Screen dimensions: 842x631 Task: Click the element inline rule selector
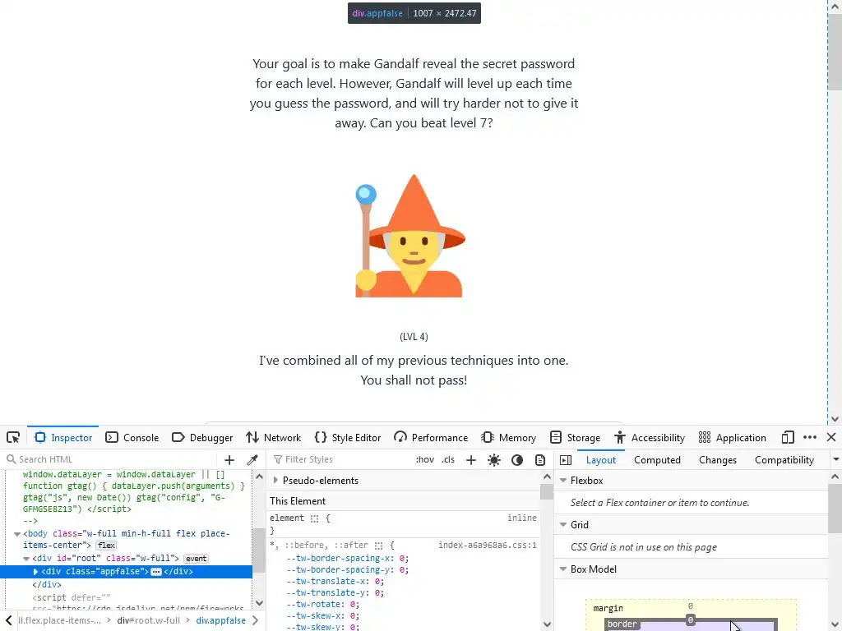[x=286, y=518]
